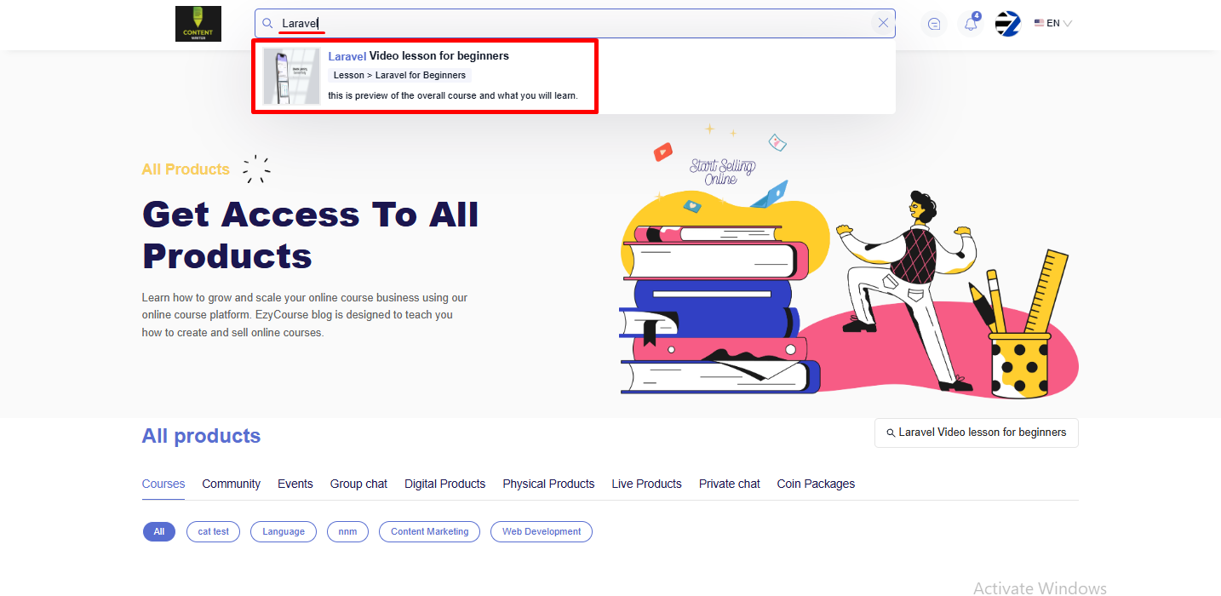Expand the EN language dropdown
The image size is (1221, 596).
coord(1052,24)
